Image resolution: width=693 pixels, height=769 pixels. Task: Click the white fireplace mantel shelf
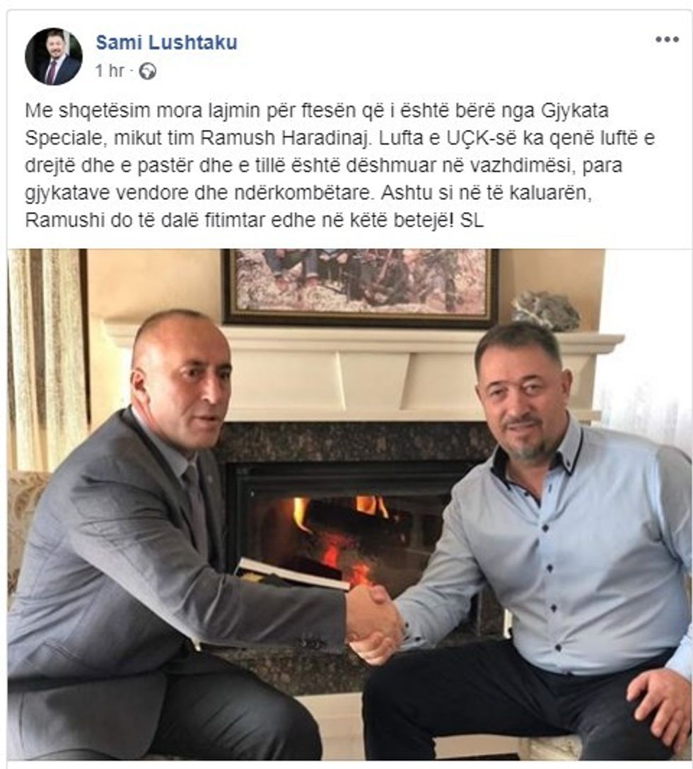(x=363, y=337)
